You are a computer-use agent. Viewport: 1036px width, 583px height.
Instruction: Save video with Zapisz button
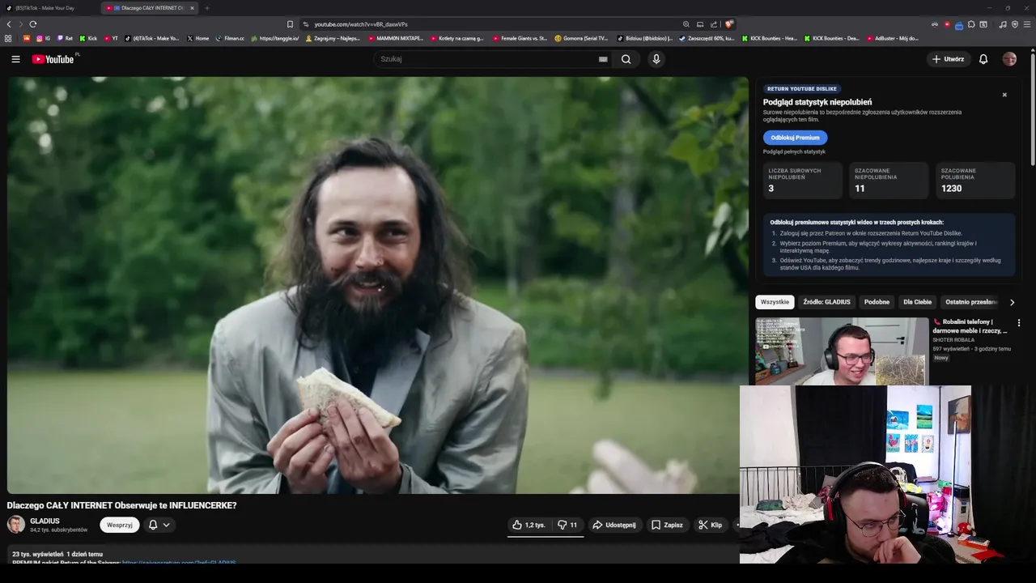(x=668, y=525)
